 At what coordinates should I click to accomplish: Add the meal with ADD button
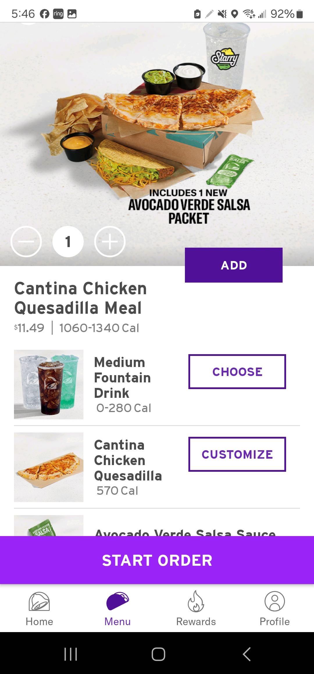233,265
